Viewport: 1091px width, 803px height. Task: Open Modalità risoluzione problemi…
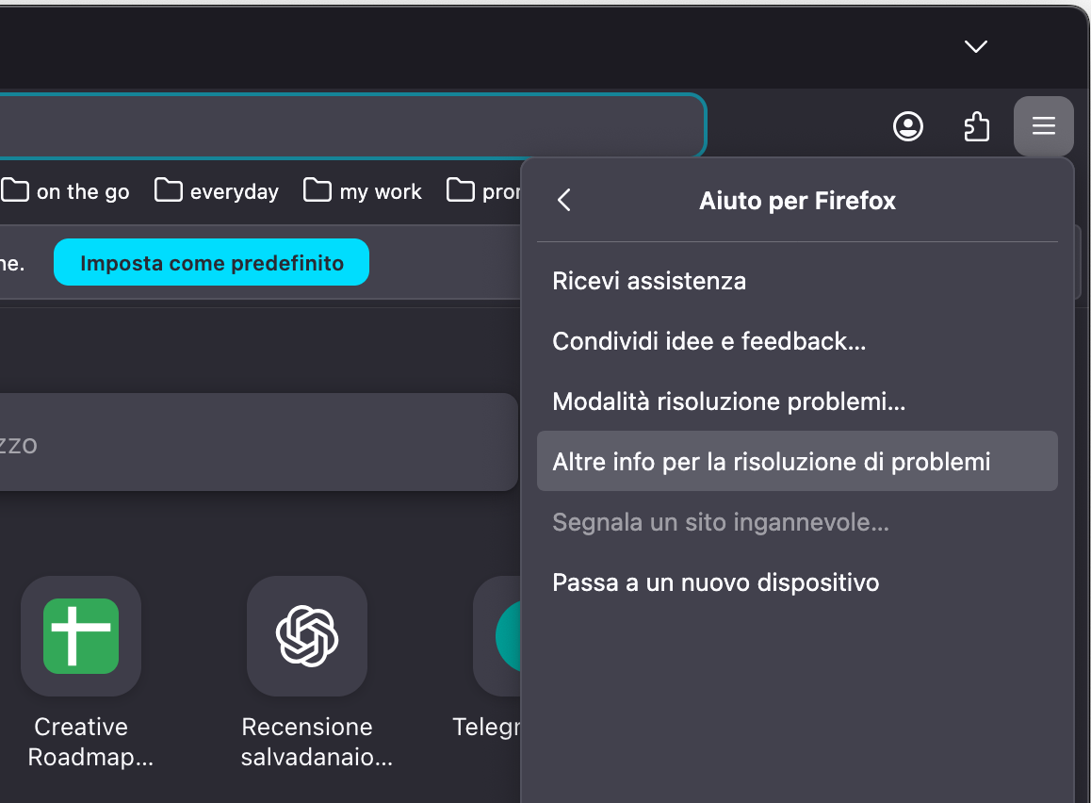[x=797, y=401]
